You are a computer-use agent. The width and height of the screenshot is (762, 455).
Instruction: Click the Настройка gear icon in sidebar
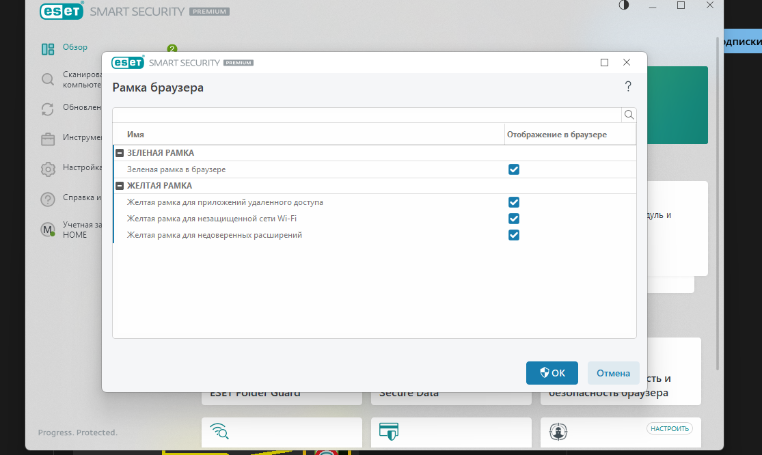click(48, 169)
